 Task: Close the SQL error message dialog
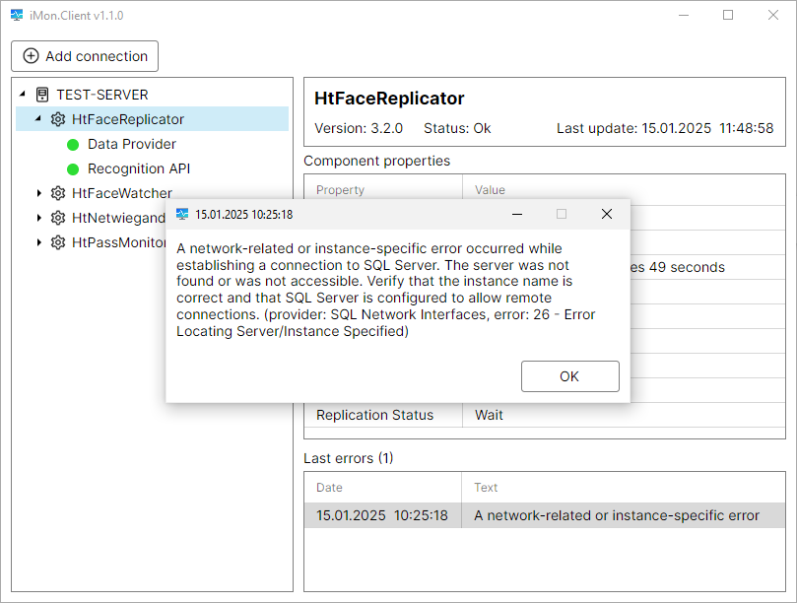[x=607, y=214]
